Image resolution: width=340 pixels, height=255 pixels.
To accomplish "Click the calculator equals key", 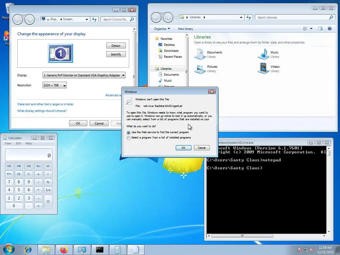I will [x=48, y=202].
